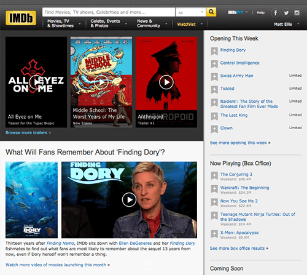
Task: Open the Watchlist menu
Action: click(x=190, y=24)
